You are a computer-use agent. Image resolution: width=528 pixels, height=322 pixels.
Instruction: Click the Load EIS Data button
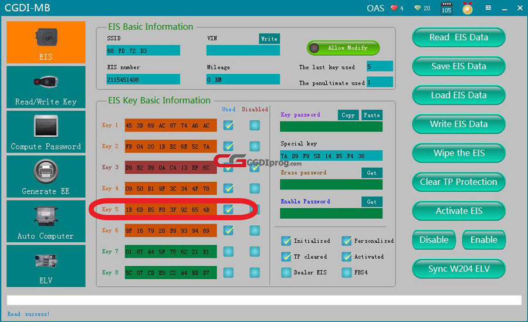click(x=459, y=96)
